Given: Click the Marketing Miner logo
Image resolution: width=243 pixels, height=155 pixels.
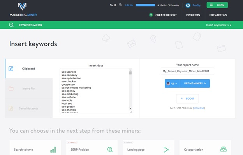Looking at the screenshot, I should (x=23, y=9).
